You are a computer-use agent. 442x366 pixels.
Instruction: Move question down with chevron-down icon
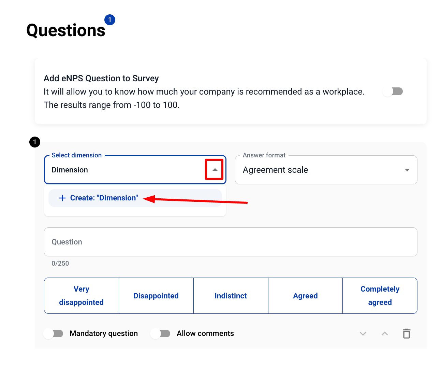click(x=363, y=334)
